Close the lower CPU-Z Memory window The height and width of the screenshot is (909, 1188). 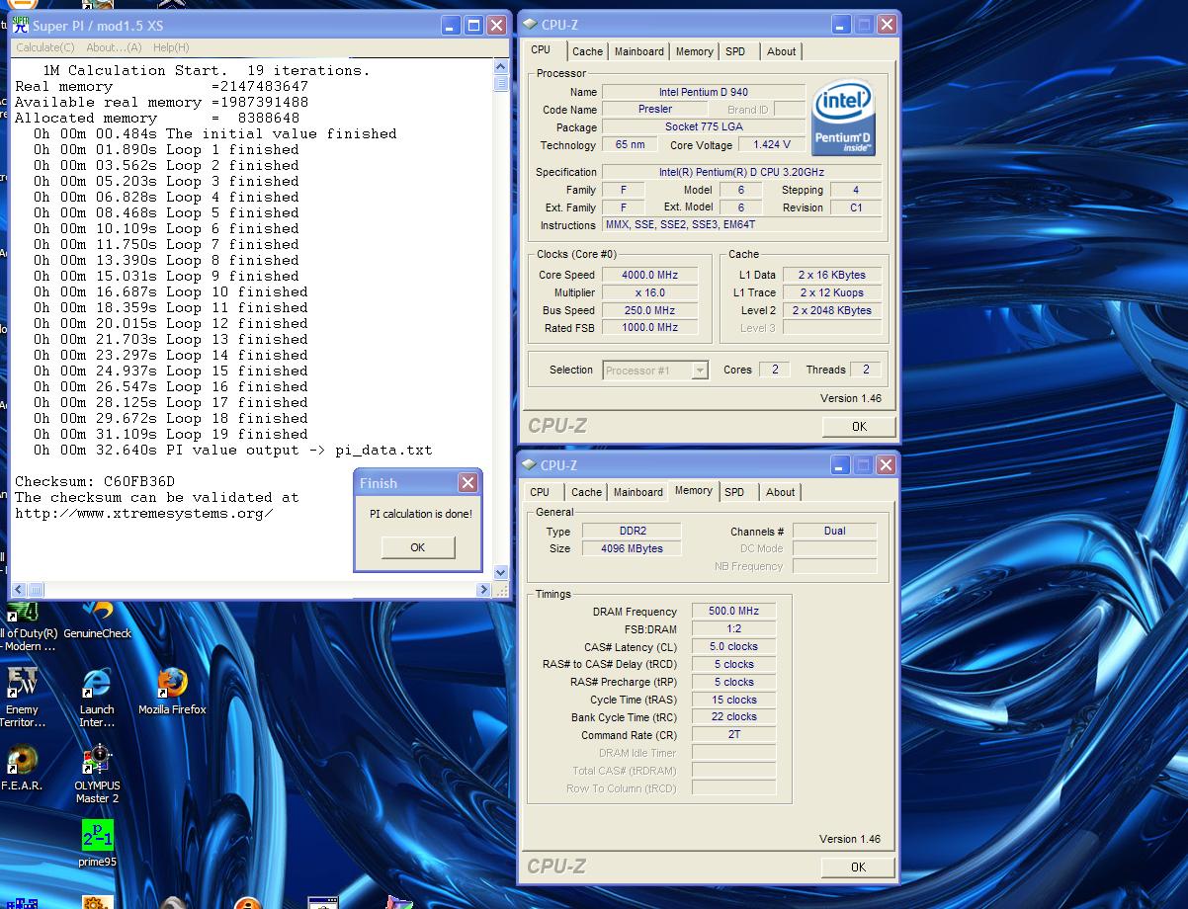tap(886, 465)
